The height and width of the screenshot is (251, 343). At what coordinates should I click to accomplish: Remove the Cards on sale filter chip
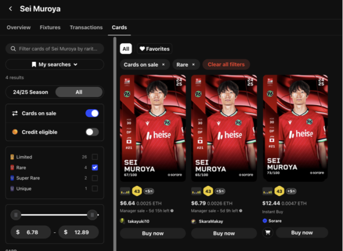click(163, 65)
